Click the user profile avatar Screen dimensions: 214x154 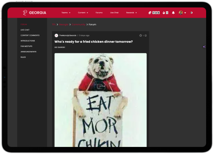coord(181,13)
